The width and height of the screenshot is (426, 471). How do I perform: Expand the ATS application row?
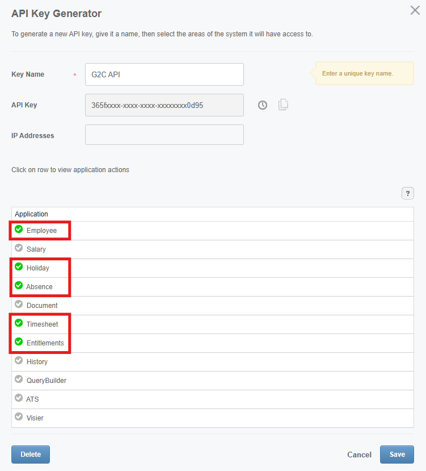(212, 399)
